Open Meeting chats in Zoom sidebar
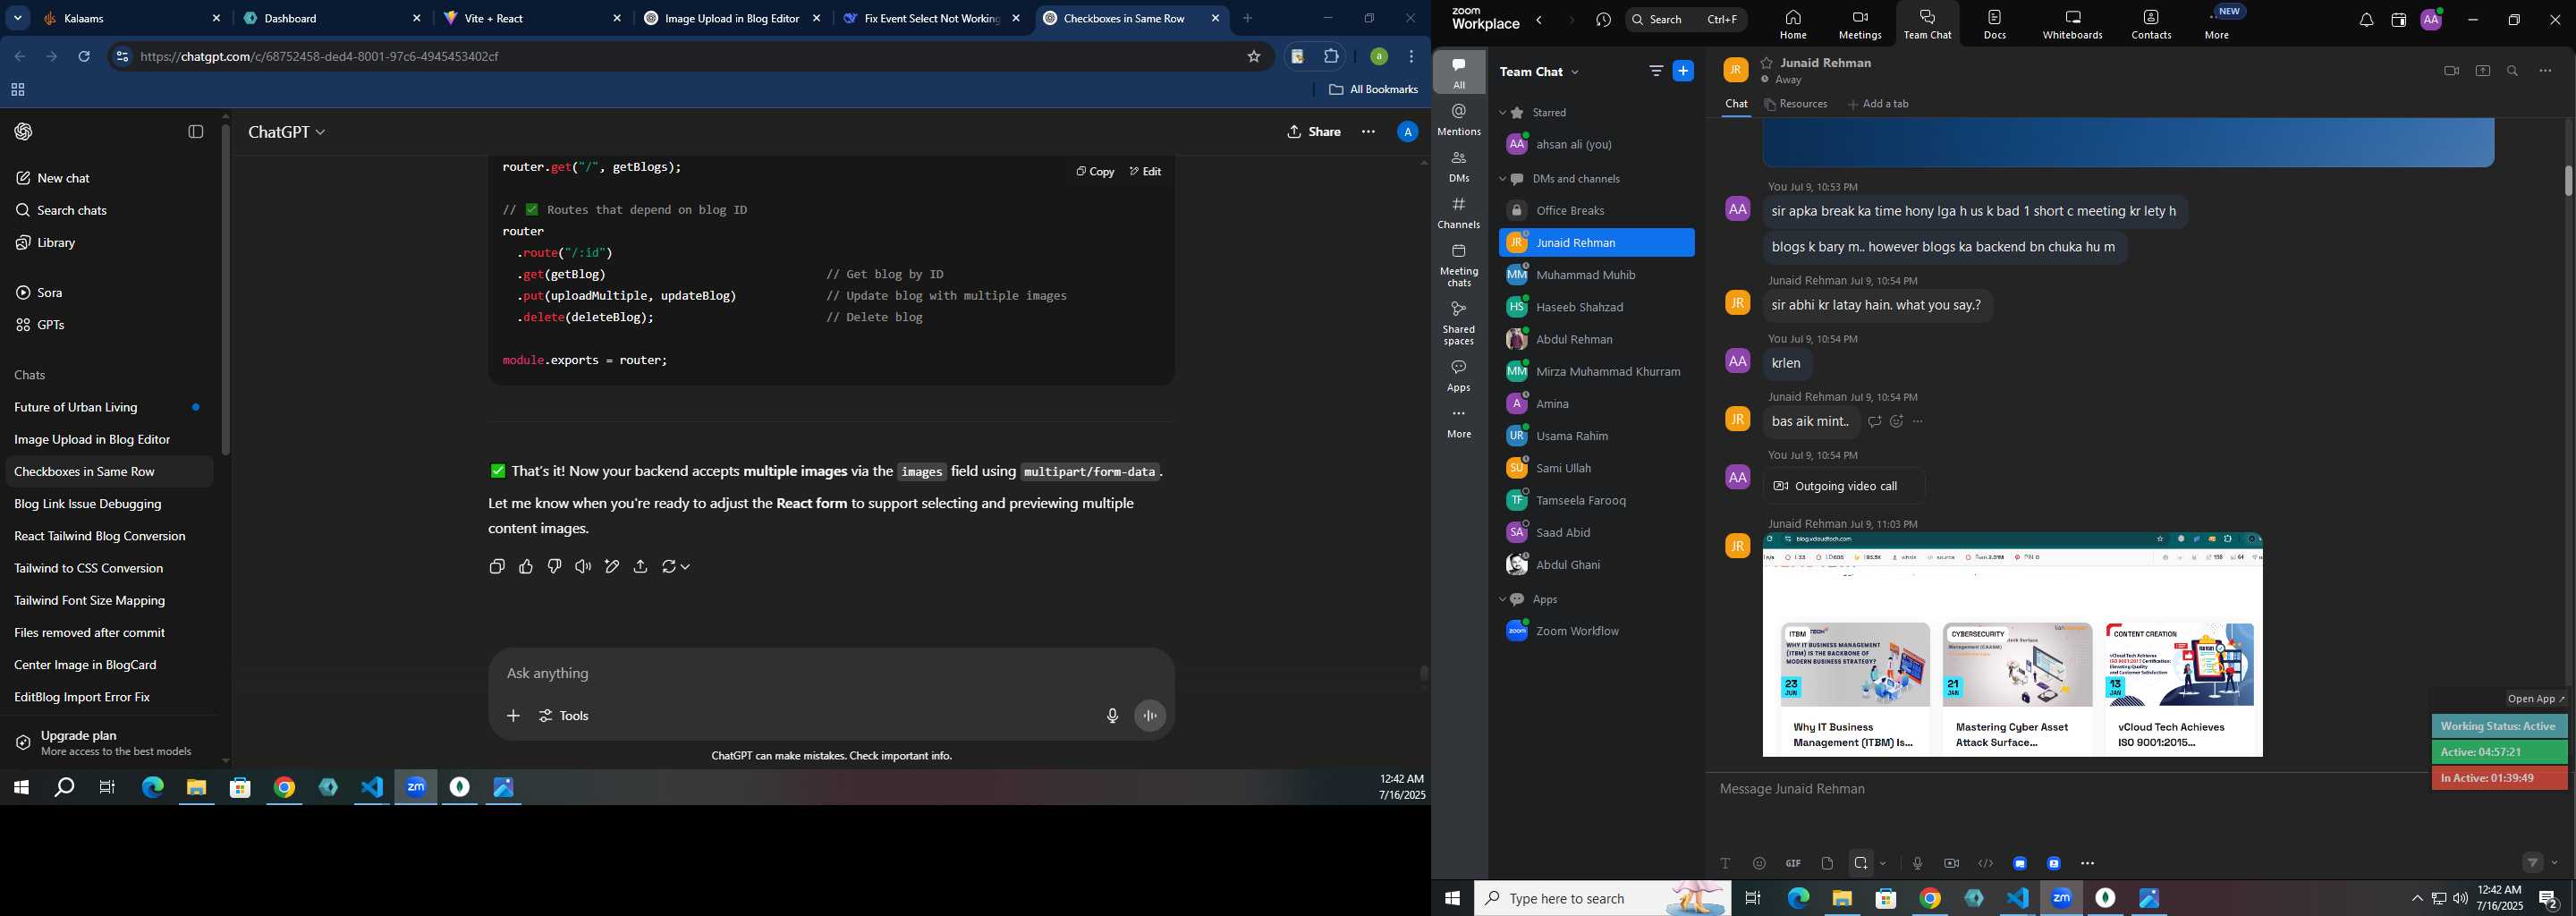The width and height of the screenshot is (2576, 916). pos(1459,265)
